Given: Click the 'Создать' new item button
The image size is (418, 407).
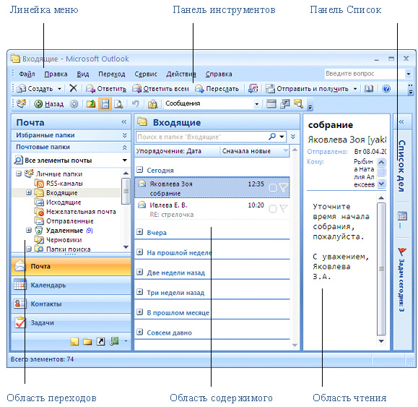Looking at the screenshot, I should coord(35,89).
